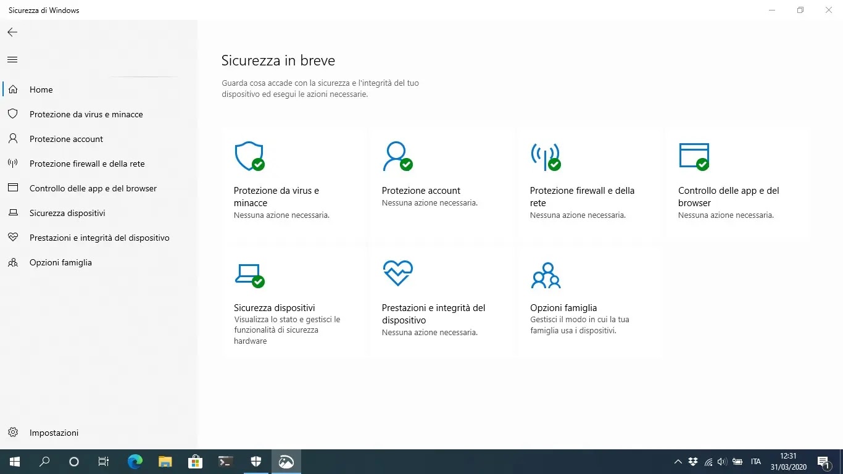Screen dimensions: 843x474
Task: Toggle the hamburger navigation menu
Action: [12, 60]
